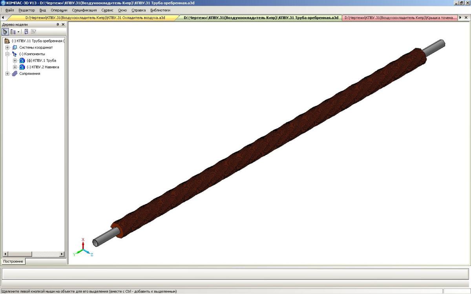Open the tree composition dropdown arrow
471x294 pixels.
18,32
